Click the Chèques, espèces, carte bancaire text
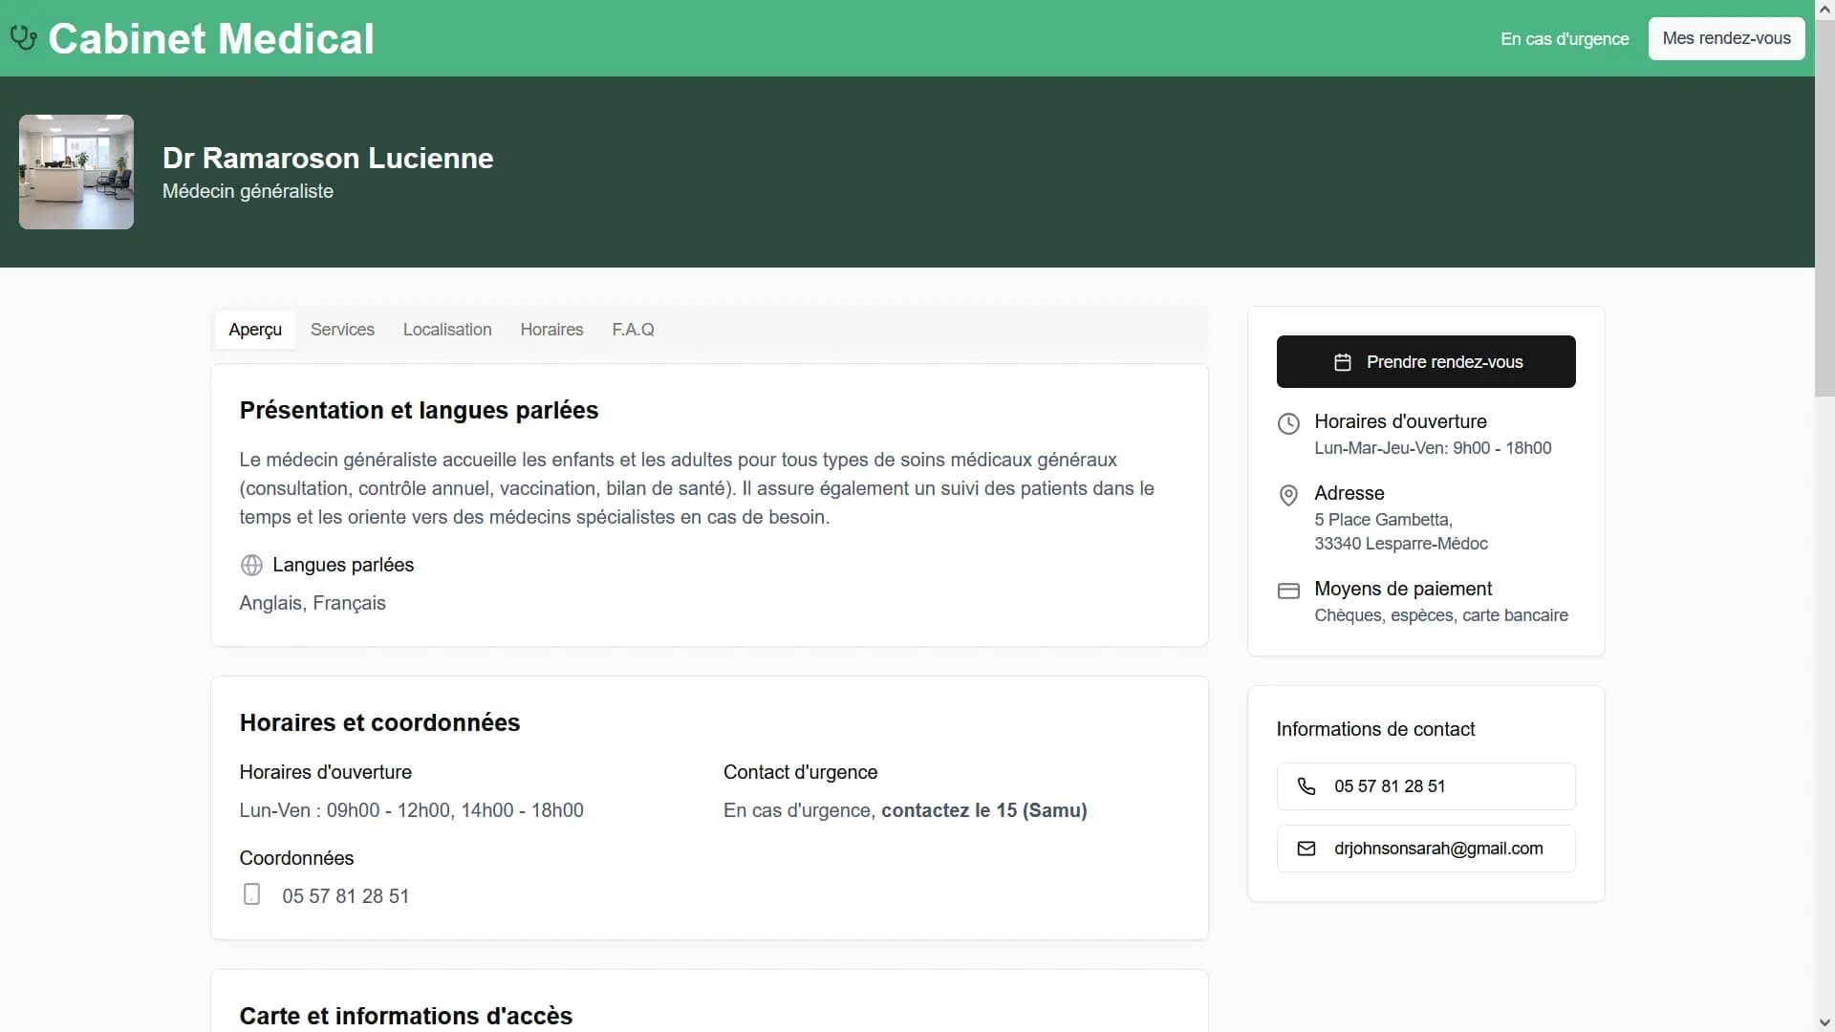 (x=1441, y=615)
